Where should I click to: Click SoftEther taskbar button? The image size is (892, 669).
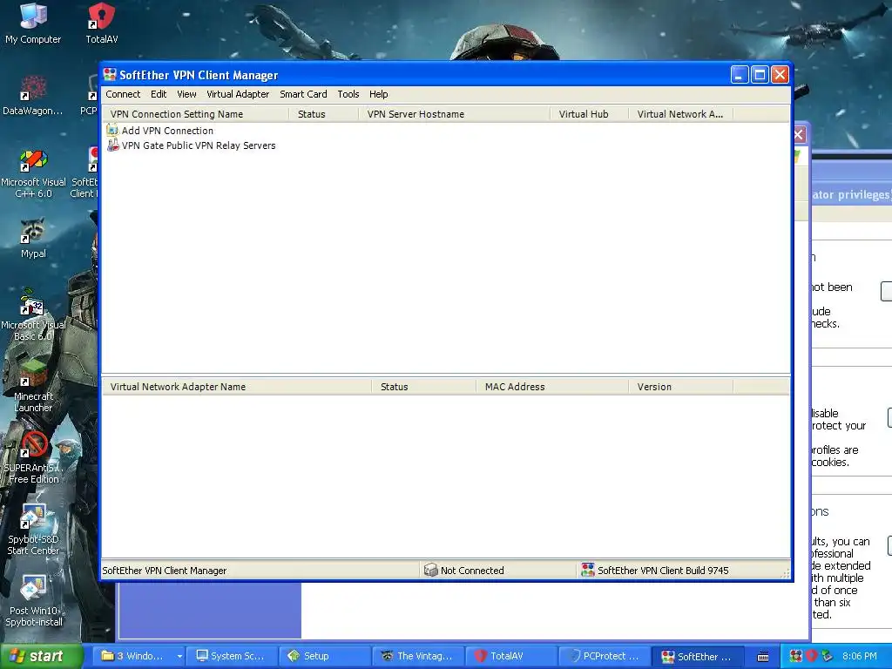pos(697,656)
